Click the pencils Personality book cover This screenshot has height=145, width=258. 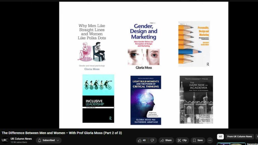click(194, 44)
